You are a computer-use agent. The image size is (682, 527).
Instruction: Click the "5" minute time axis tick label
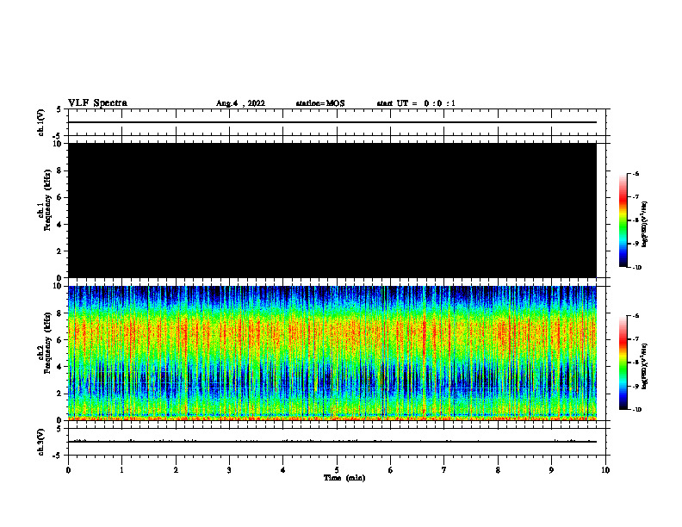(x=337, y=470)
